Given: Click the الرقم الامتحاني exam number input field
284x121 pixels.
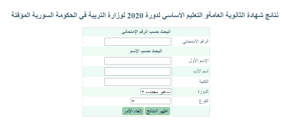Looking at the screenshot, I should coord(138,42).
